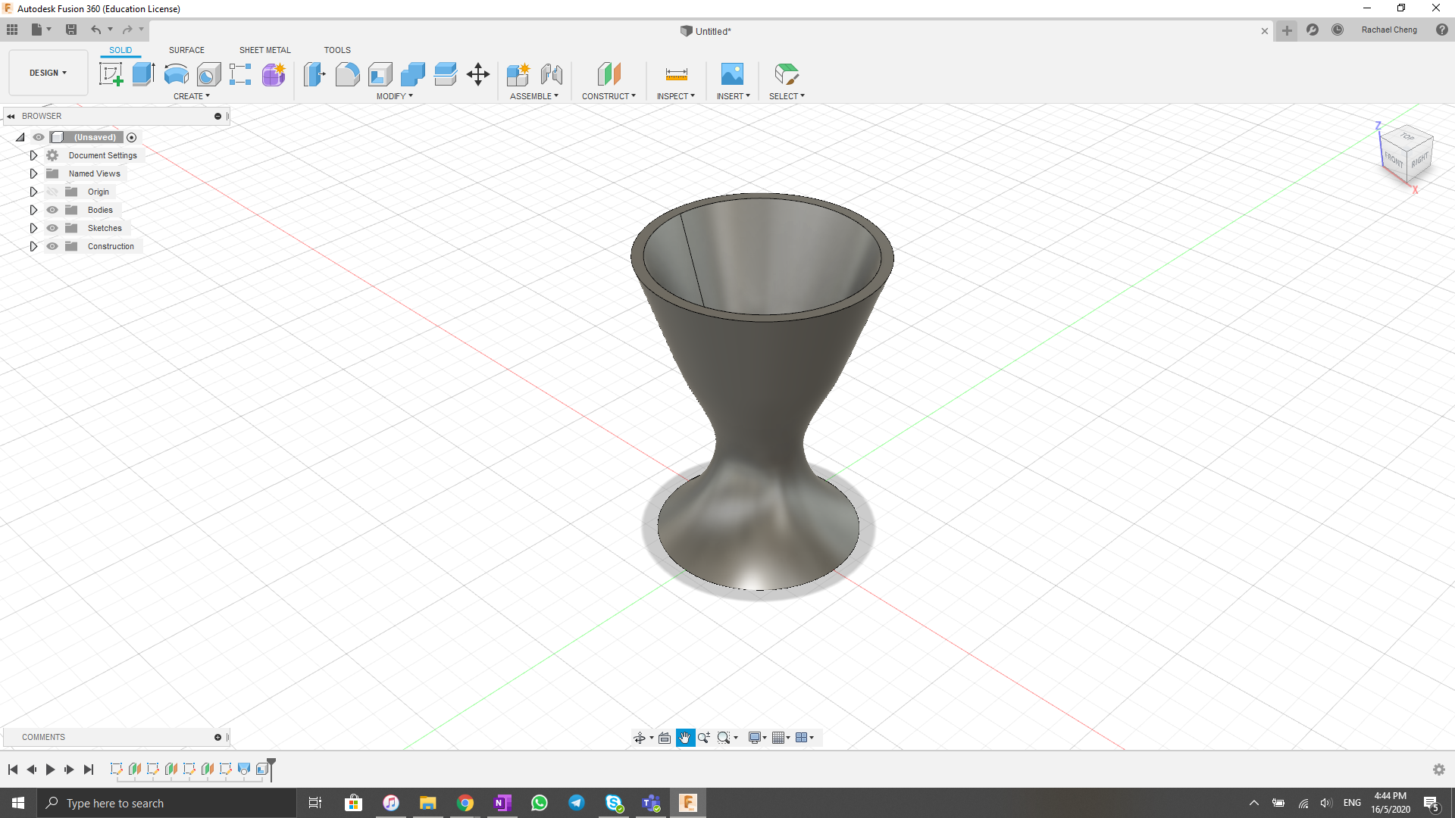The width and height of the screenshot is (1455, 818).
Task: Click the Orbit tool icon
Action: coord(640,738)
